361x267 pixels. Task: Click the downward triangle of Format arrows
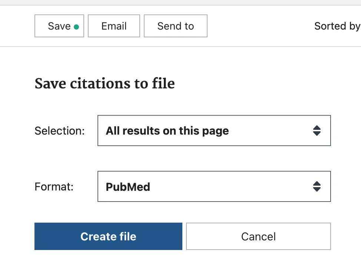coord(317,189)
